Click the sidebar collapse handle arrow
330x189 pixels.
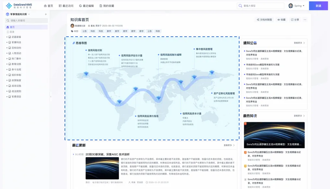tap(50, 96)
